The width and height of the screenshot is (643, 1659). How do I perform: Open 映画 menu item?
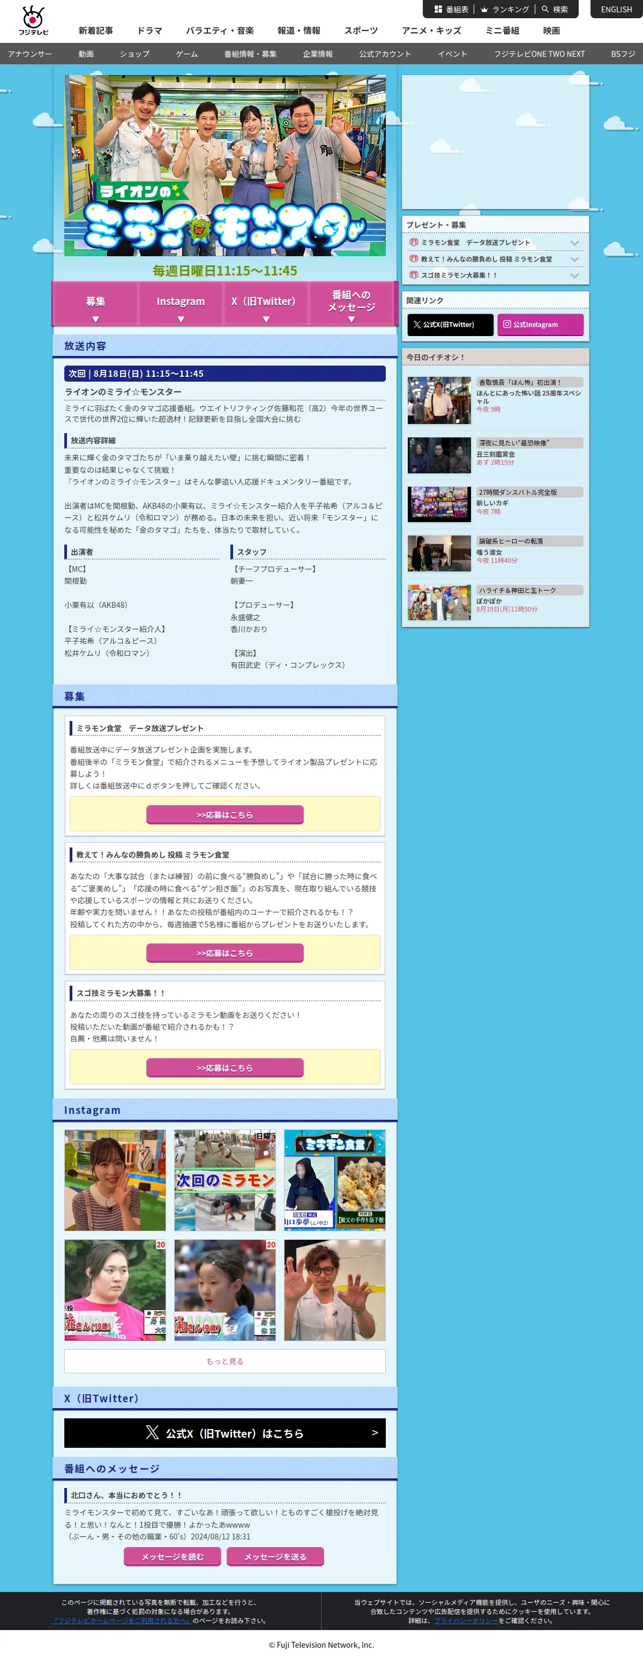[x=551, y=30]
